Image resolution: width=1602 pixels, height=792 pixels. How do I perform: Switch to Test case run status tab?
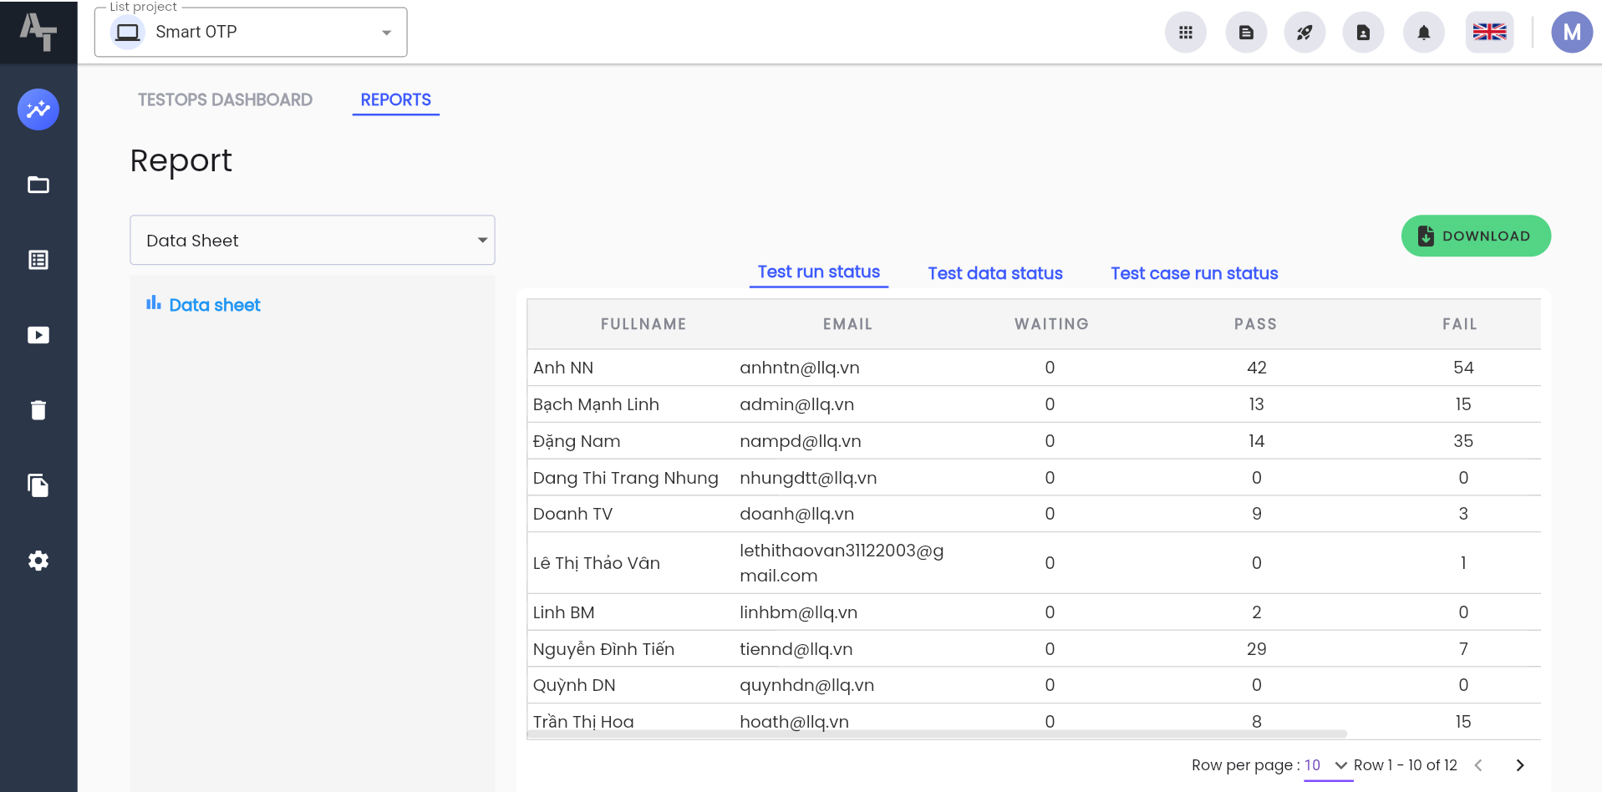point(1194,273)
